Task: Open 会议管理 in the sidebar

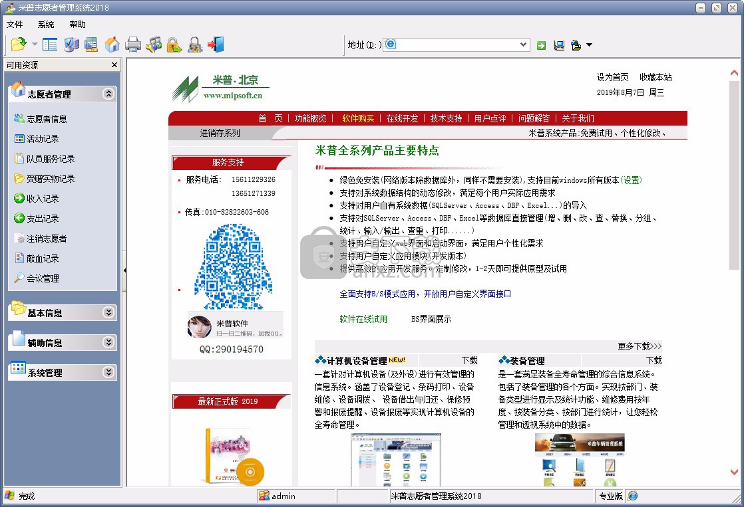Action: pos(37,278)
